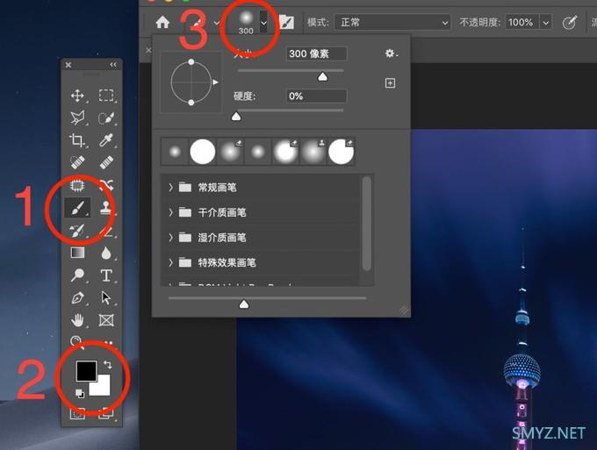
Task: Select the Pen tool
Action: click(x=77, y=298)
